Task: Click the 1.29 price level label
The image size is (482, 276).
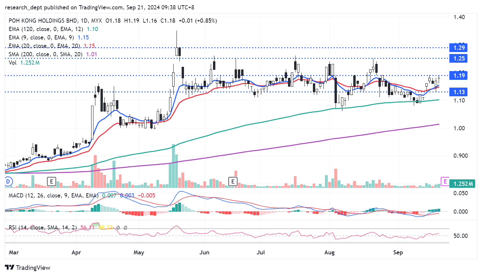Action: [x=459, y=48]
